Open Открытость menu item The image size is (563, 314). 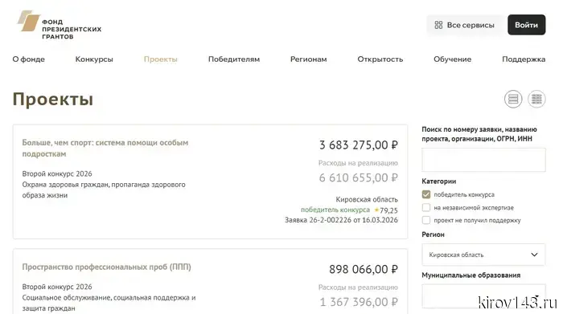click(x=380, y=59)
